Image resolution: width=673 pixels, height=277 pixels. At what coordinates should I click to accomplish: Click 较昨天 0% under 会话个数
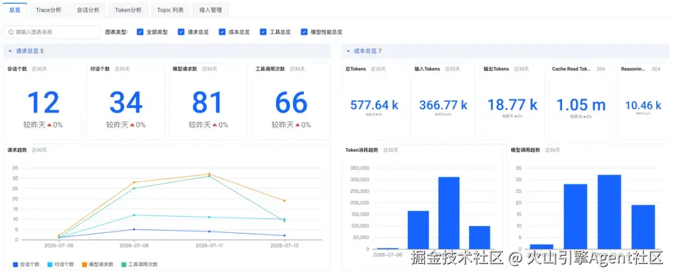click(43, 124)
